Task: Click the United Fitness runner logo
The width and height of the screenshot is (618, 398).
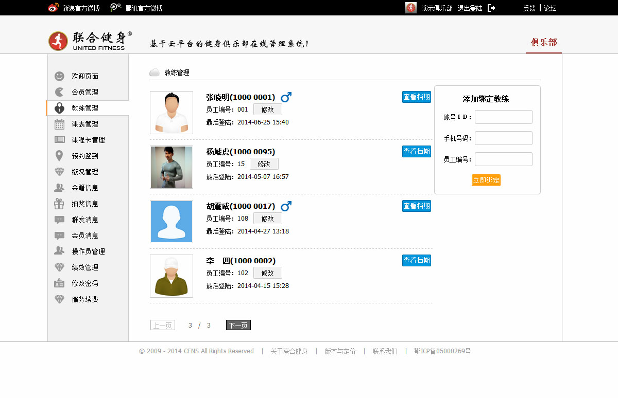Action: [x=58, y=41]
